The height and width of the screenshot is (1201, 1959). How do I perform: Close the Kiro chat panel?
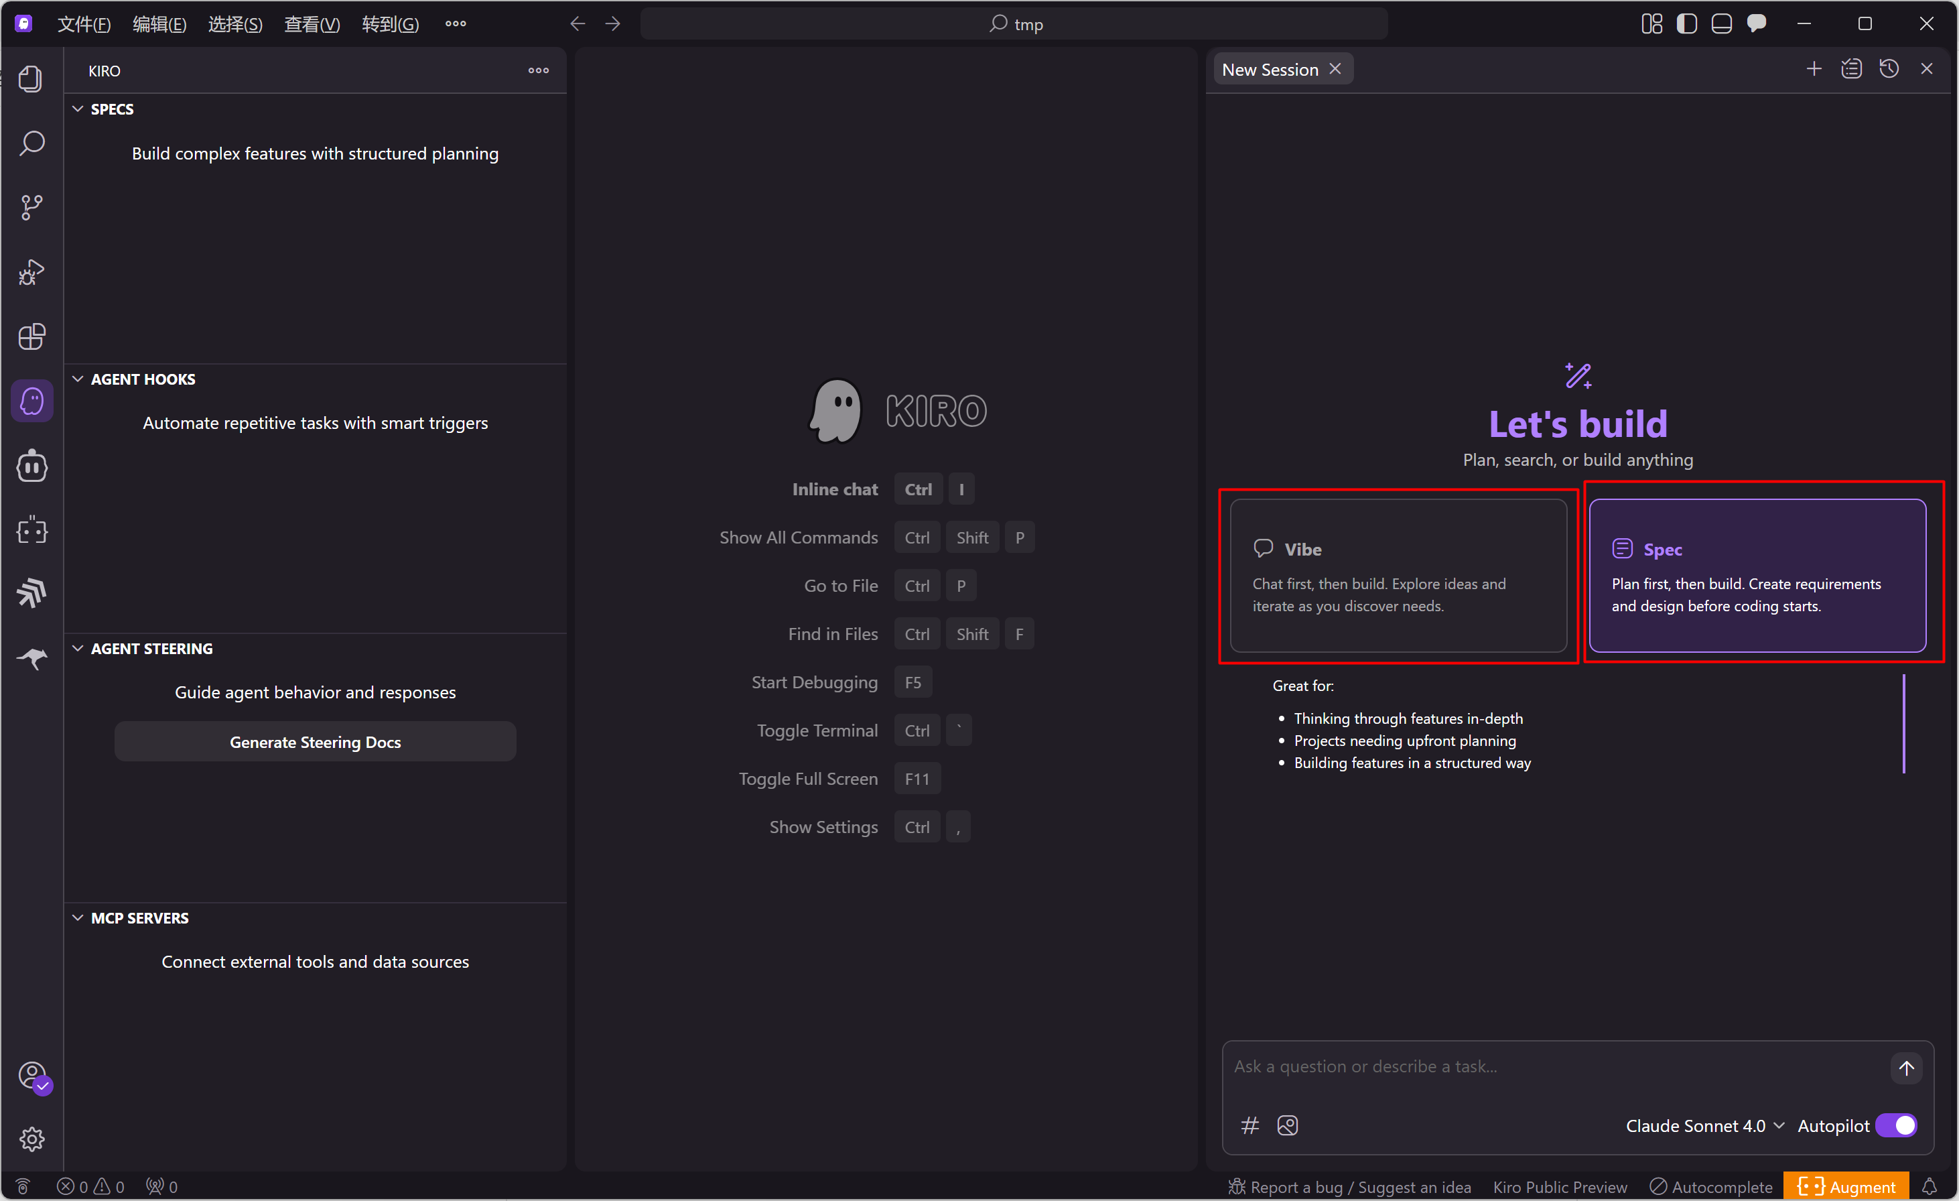pyautogui.click(x=1926, y=69)
